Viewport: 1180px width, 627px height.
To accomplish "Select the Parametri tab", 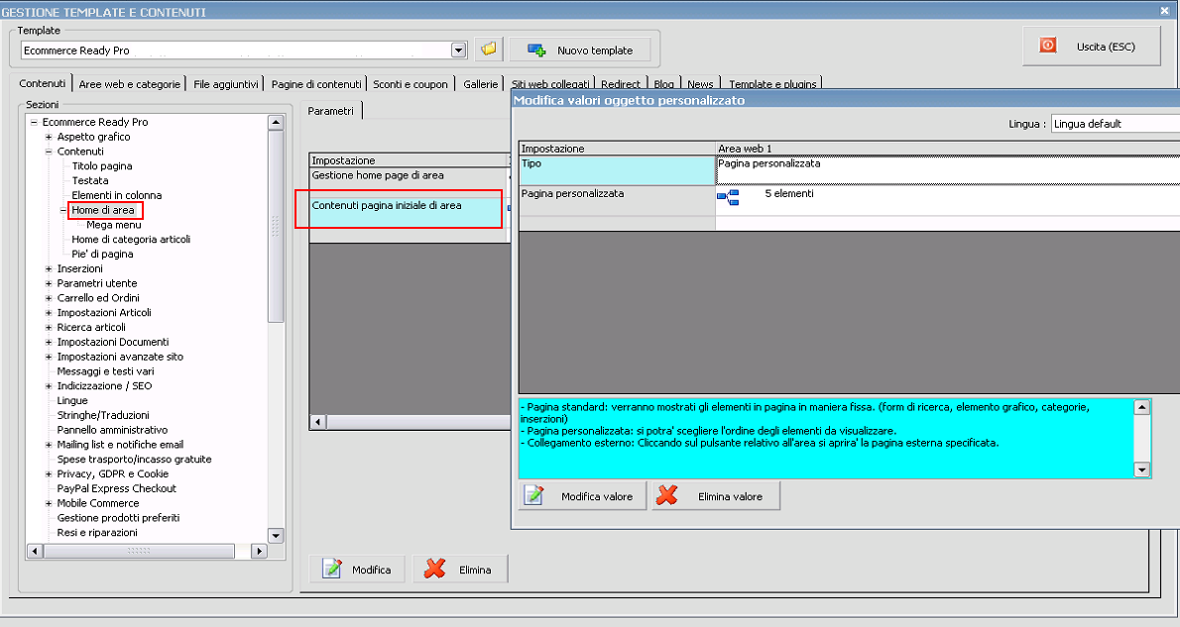I will click(x=330, y=111).
